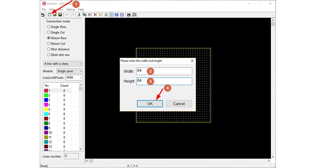
Task: Open a file using the folder icon
Action: point(55,15)
